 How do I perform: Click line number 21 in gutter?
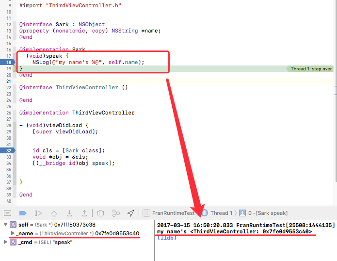click(x=9, y=82)
